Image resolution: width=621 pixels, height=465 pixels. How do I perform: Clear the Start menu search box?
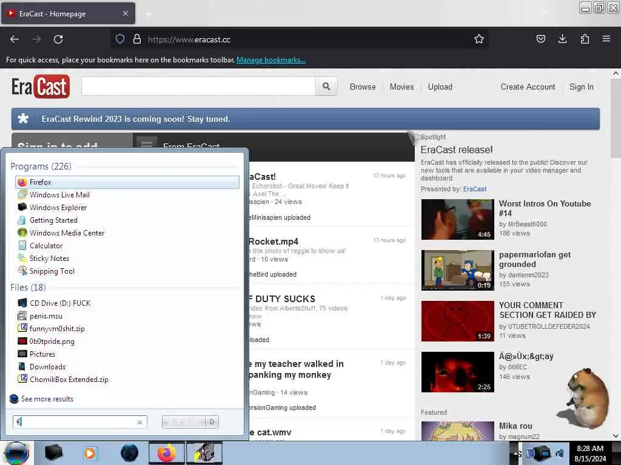pos(139,422)
